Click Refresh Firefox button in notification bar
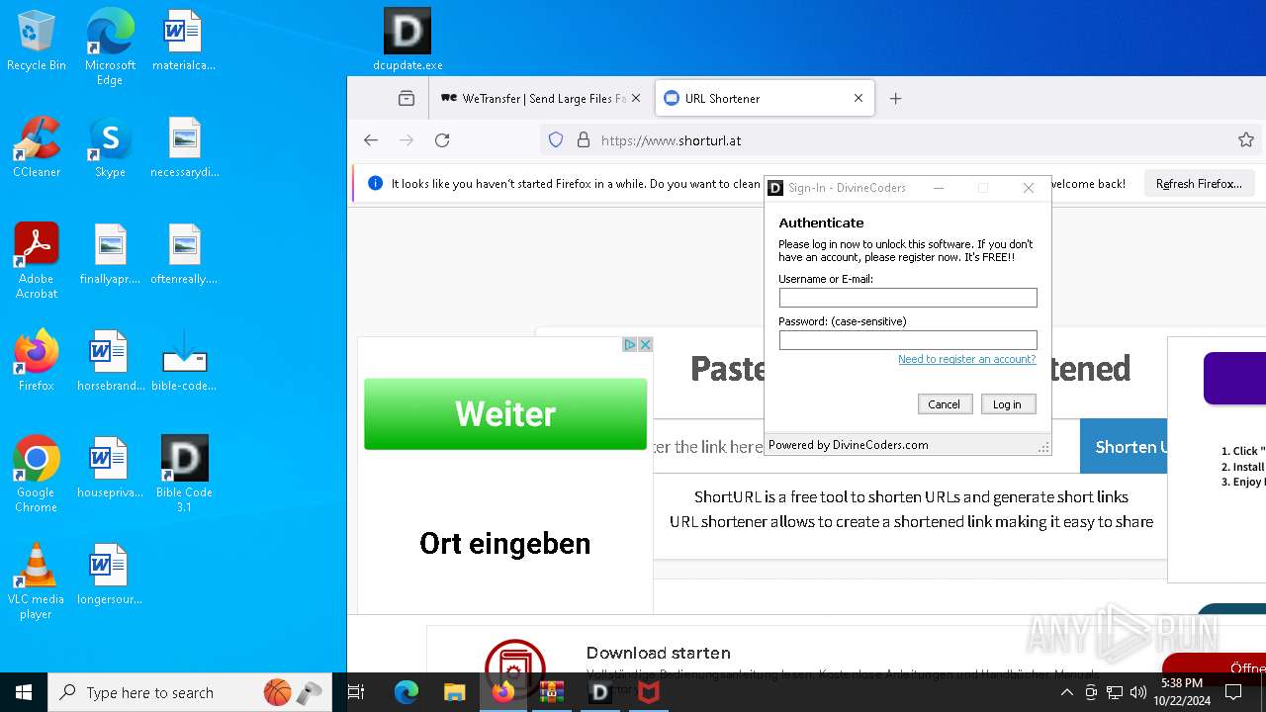The width and height of the screenshot is (1266, 712). tap(1199, 184)
